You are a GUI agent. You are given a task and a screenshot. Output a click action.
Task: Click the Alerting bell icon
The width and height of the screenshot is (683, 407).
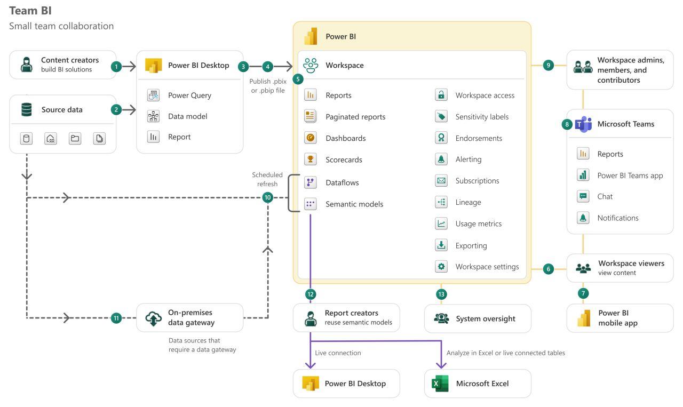(x=441, y=159)
